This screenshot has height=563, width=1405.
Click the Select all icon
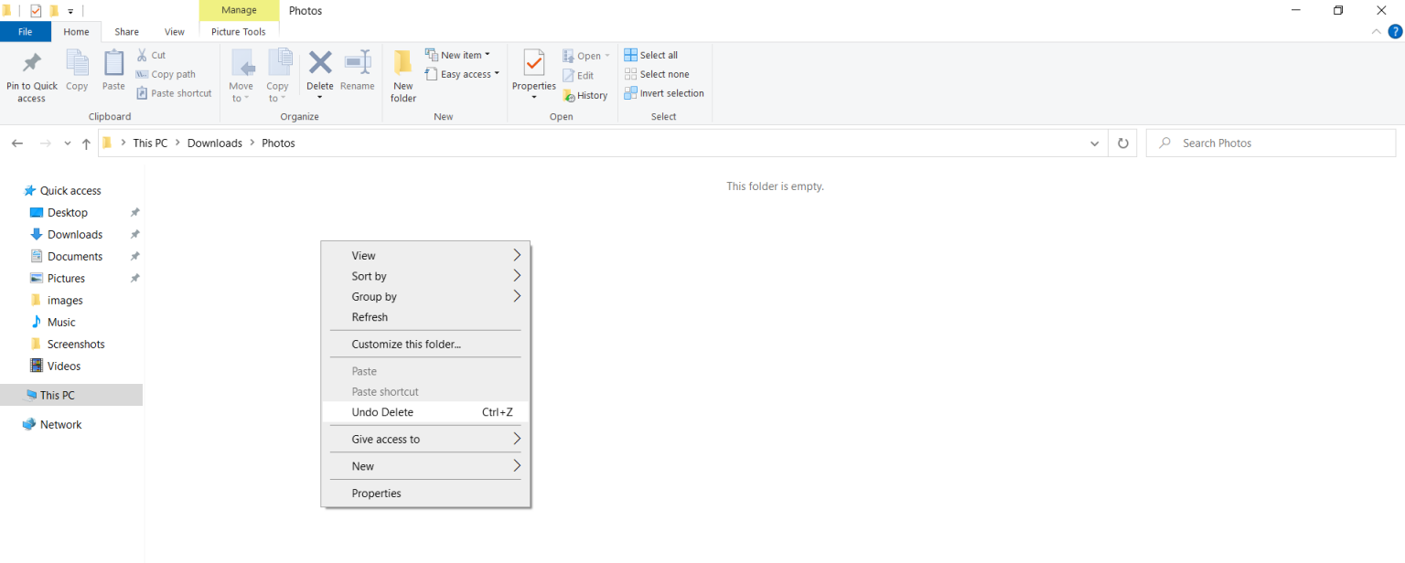coord(630,55)
